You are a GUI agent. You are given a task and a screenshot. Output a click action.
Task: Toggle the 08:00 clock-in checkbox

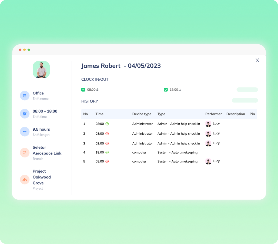coord(83,90)
